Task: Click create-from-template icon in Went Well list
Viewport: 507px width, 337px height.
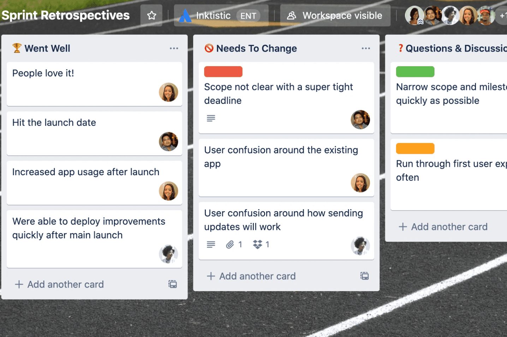Action: [173, 284]
